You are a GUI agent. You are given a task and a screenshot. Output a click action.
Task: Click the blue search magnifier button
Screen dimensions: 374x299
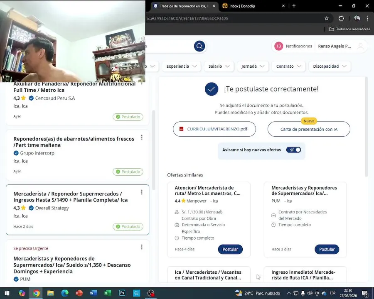199,46
